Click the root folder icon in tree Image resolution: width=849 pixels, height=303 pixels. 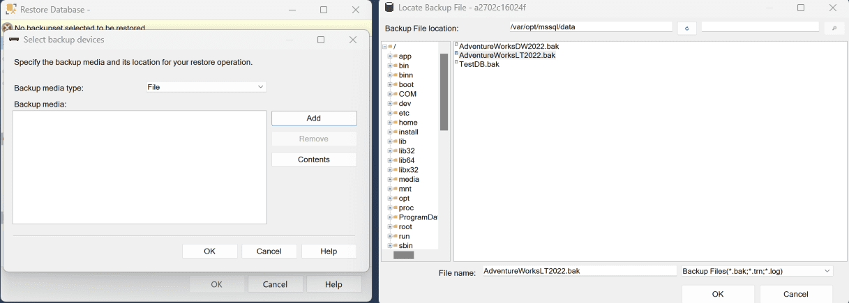(395, 227)
